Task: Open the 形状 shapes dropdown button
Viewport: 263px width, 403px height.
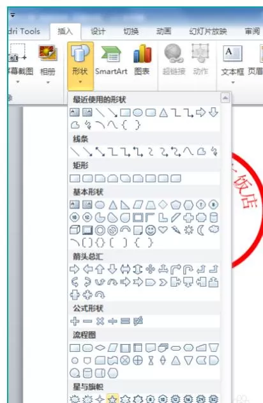Action: (80, 65)
